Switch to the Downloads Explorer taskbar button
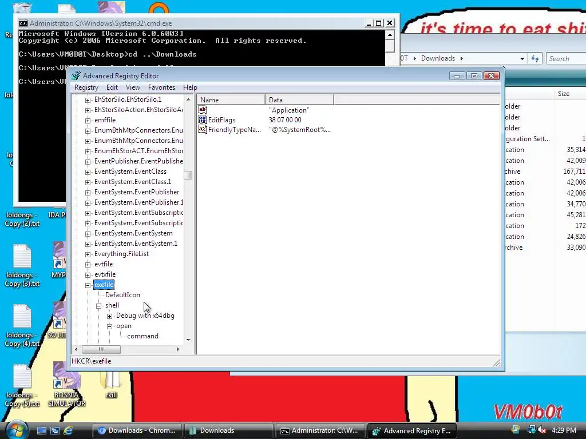The width and height of the screenshot is (586, 439). (x=228, y=430)
